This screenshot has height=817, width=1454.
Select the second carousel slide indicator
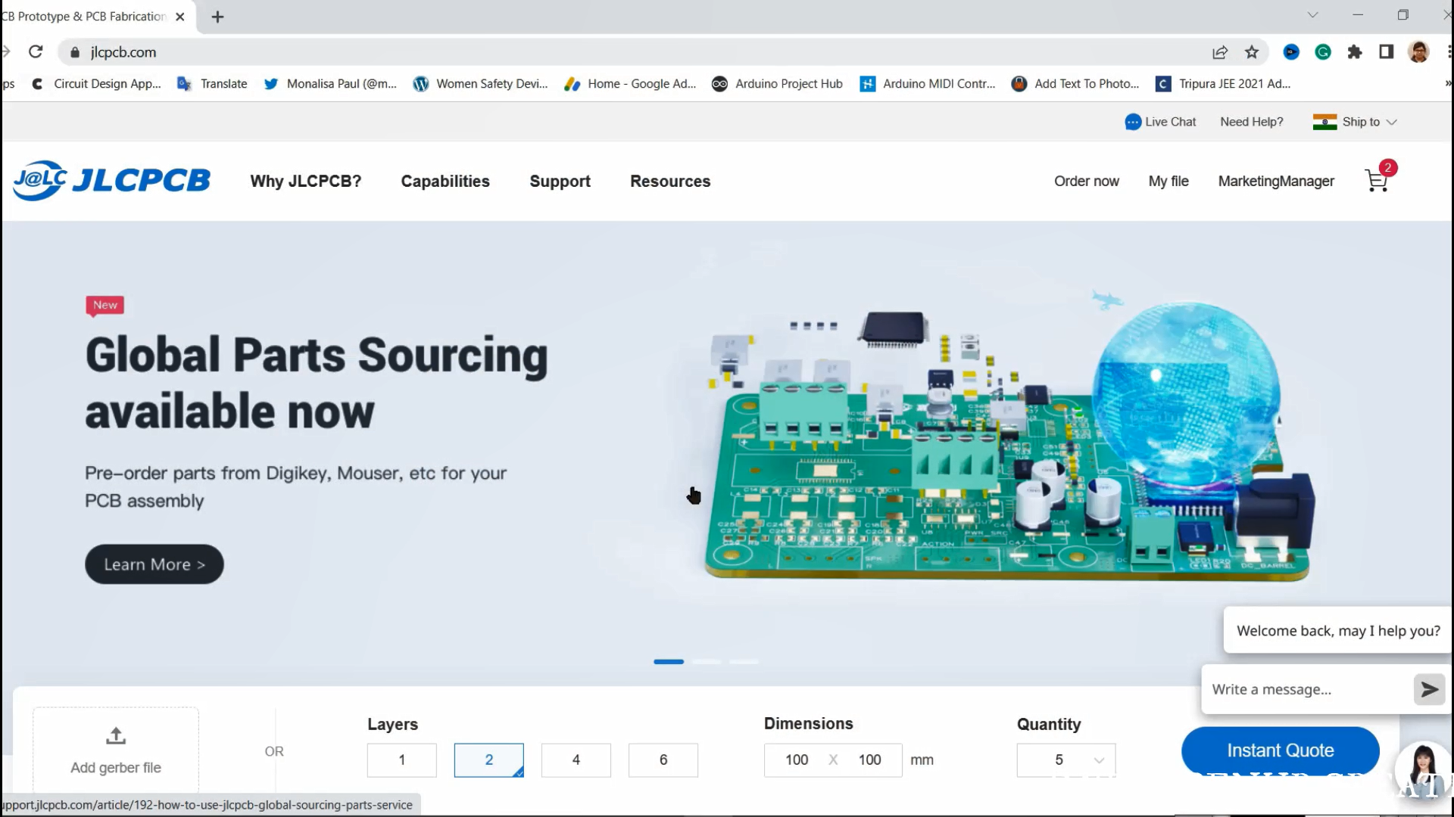pyautogui.click(x=707, y=661)
